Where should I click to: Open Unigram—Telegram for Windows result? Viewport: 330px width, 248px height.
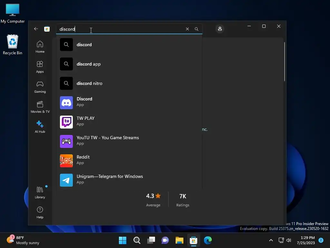pyautogui.click(x=129, y=180)
